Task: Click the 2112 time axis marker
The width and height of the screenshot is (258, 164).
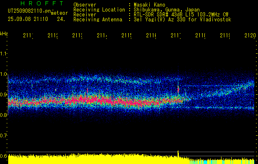Action: (x=53, y=36)
